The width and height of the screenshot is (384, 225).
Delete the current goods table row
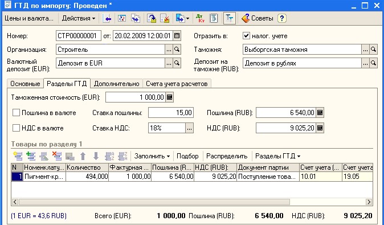57,156
